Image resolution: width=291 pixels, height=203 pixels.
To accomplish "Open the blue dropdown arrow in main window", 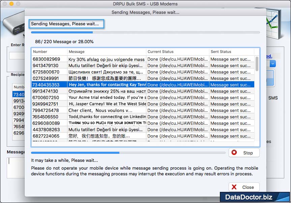I will pyautogui.click(x=273, y=64).
